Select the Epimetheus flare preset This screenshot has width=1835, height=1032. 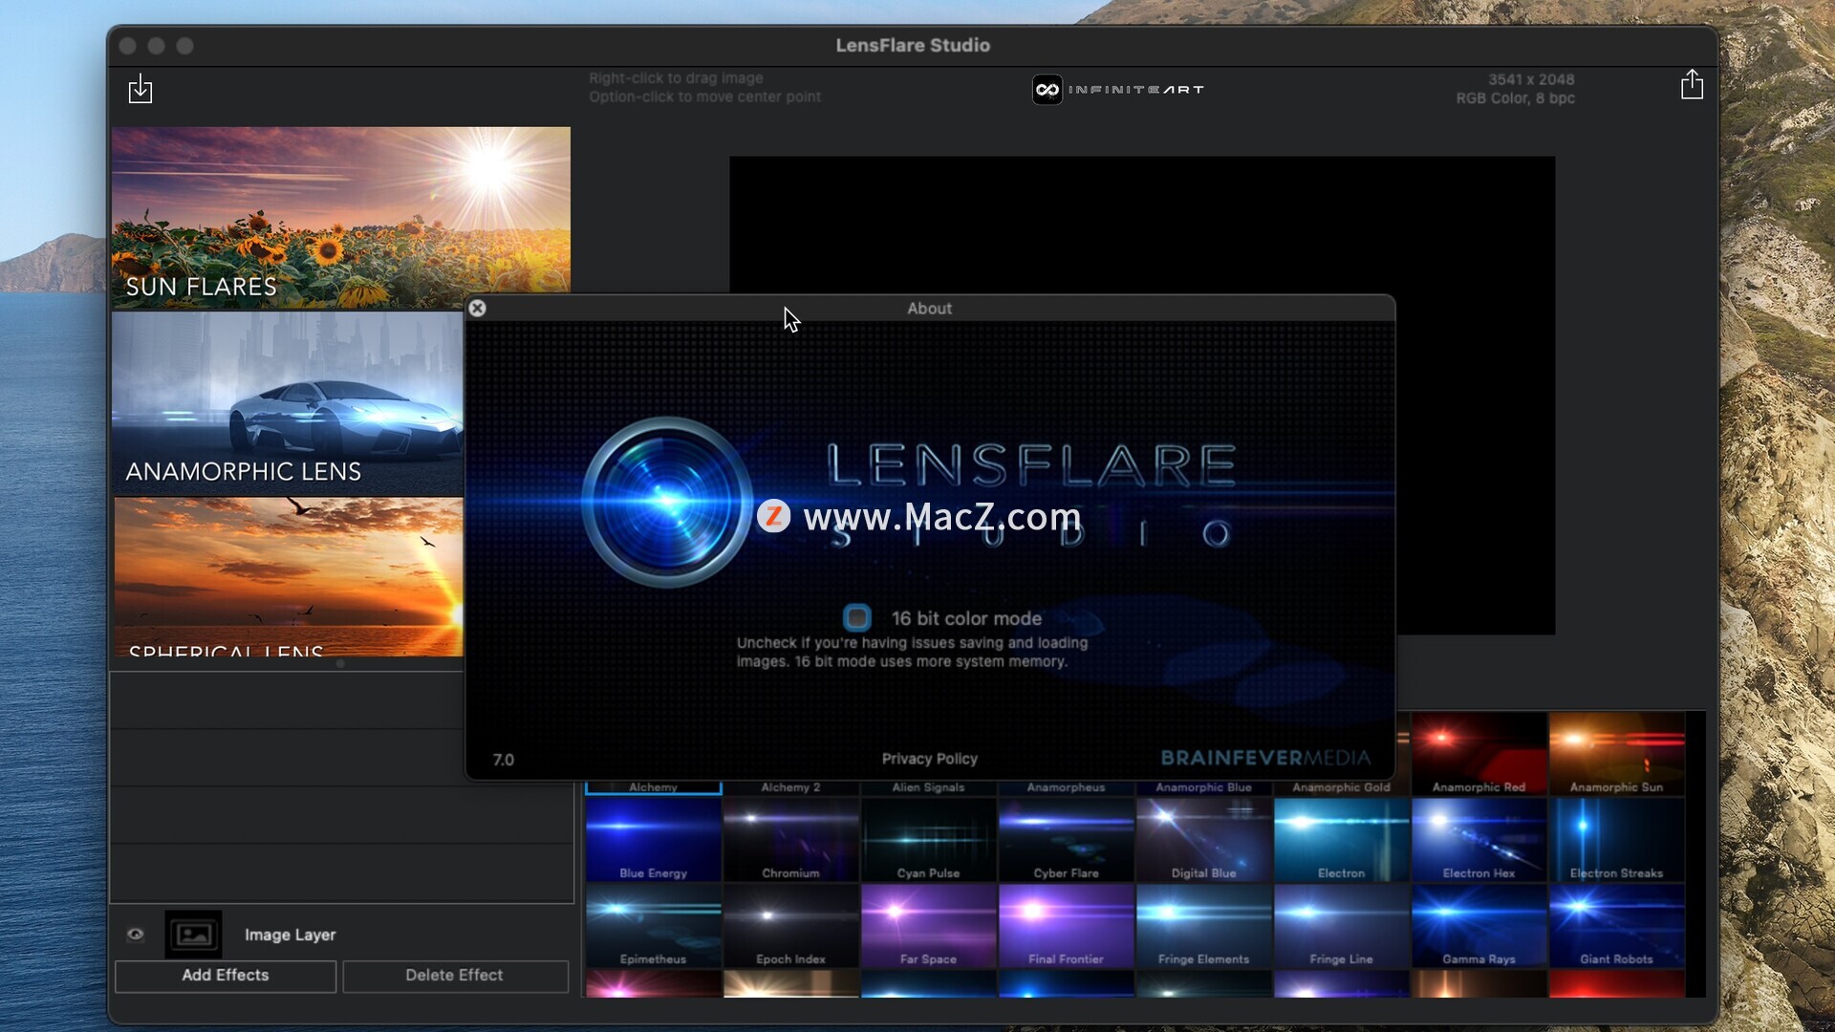tap(654, 926)
